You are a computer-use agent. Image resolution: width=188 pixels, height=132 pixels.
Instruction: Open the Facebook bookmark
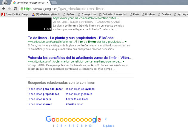point(164,14)
